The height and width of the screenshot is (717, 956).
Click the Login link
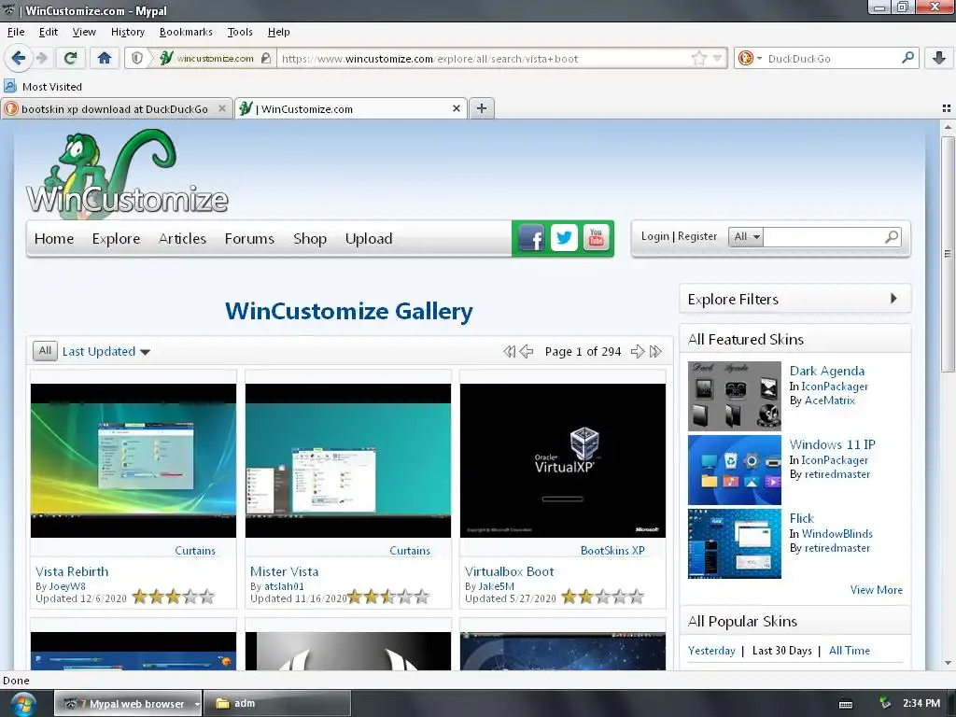pos(654,236)
